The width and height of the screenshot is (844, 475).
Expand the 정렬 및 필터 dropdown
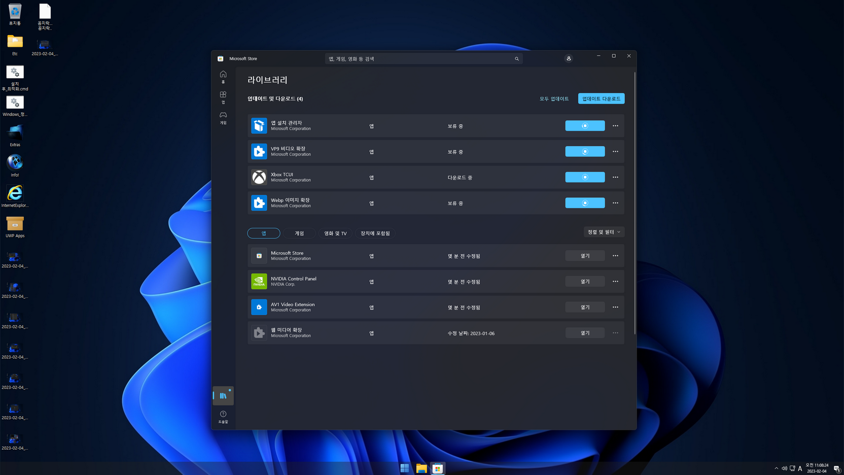(604, 232)
